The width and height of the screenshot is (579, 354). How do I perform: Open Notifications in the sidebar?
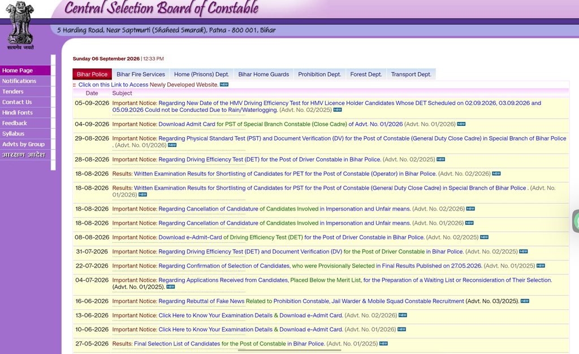tap(25, 81)
